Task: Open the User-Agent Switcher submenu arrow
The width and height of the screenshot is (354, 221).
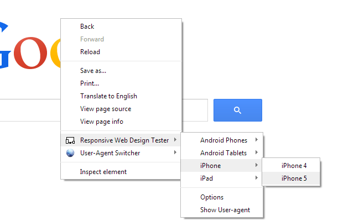Action: point(175,152)
